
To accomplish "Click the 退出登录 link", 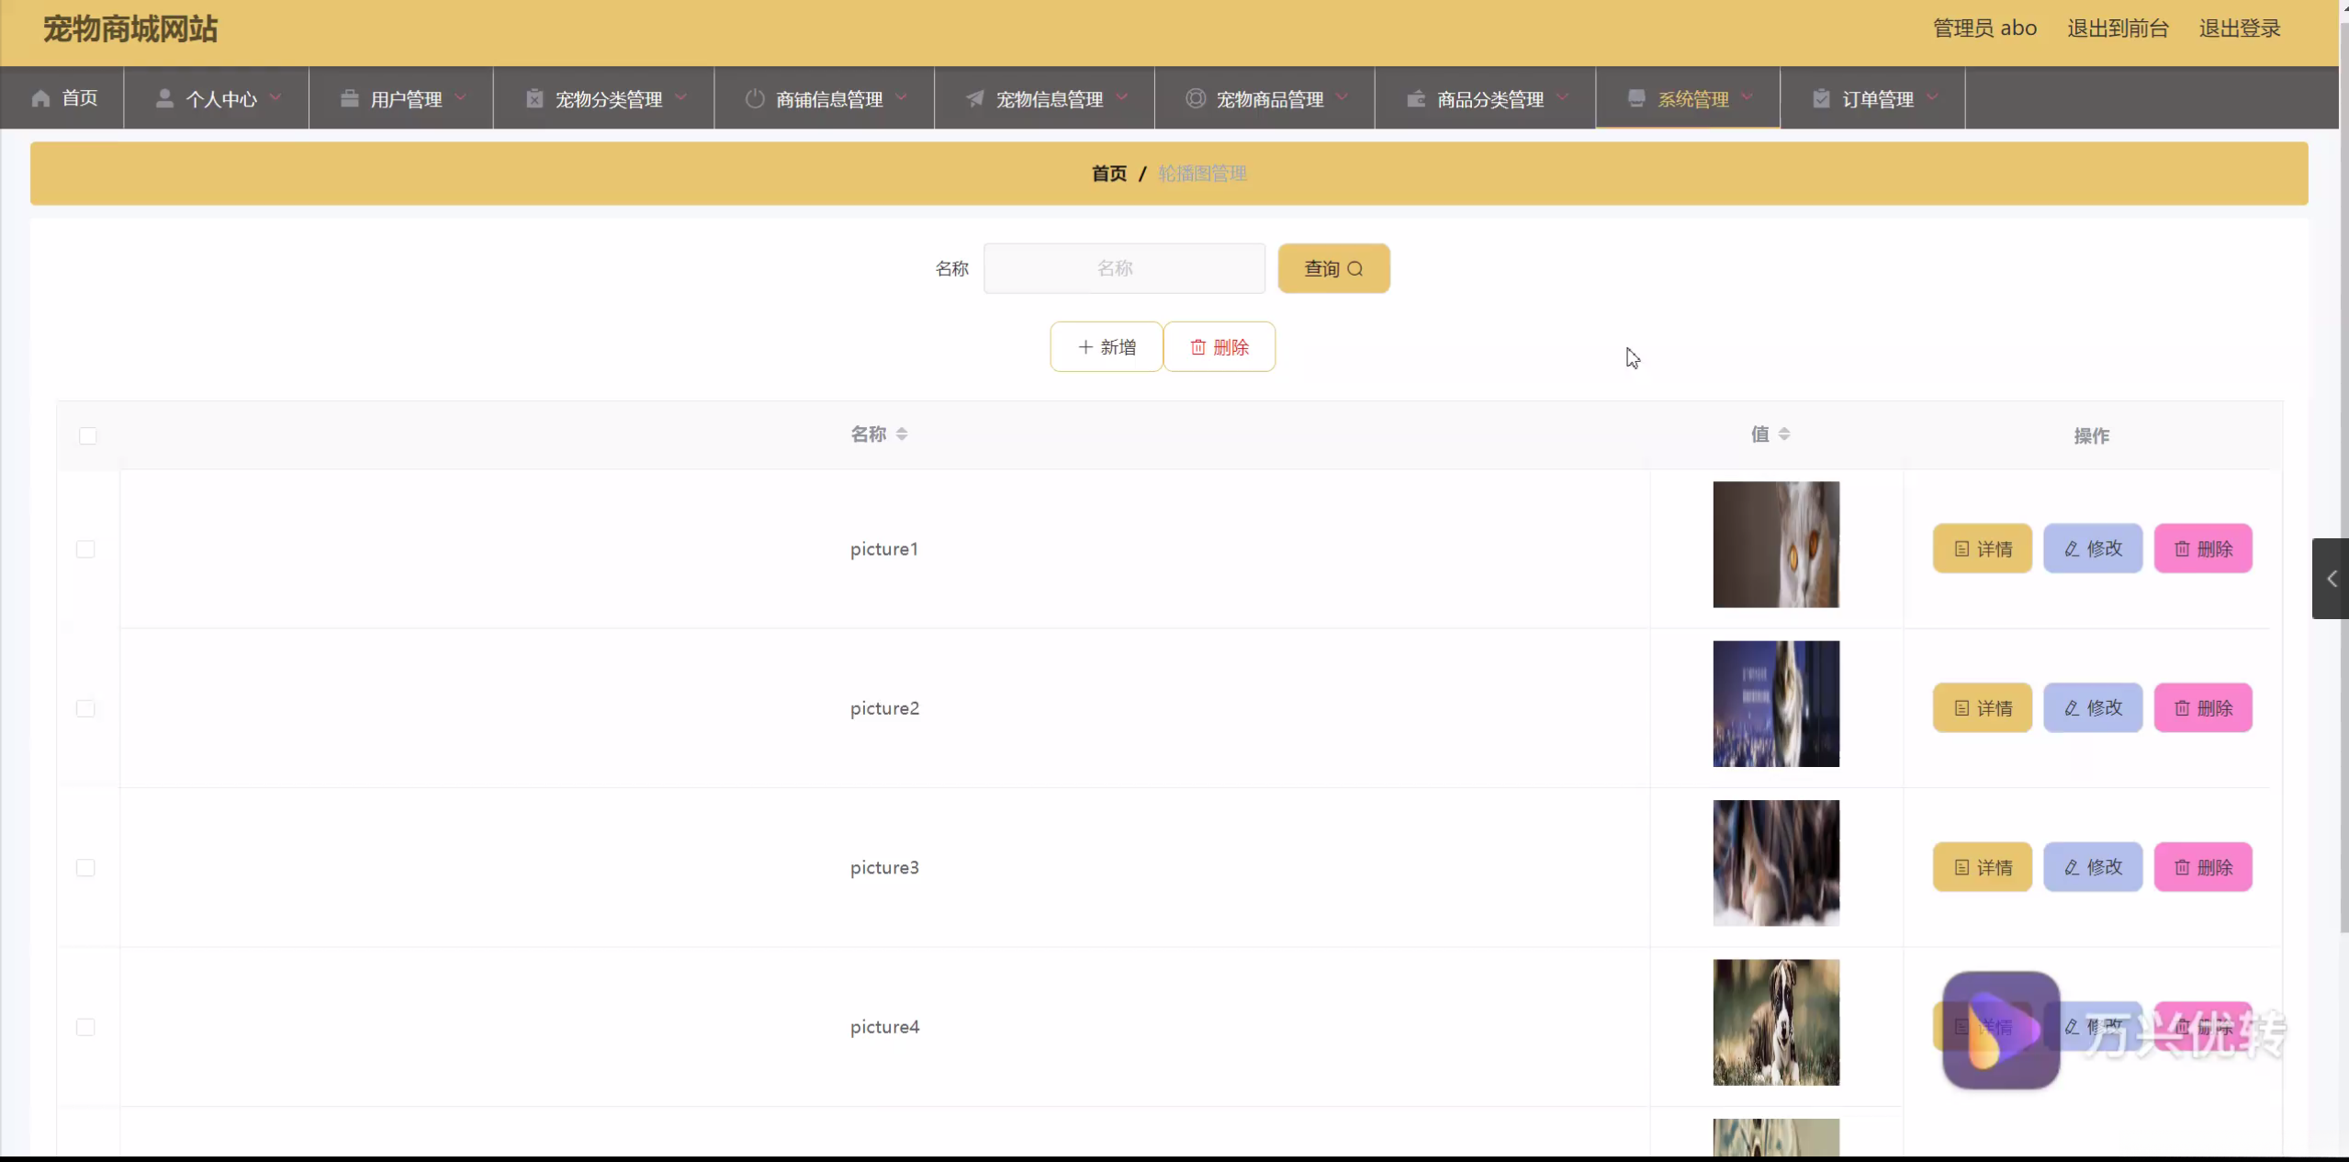I will coord(2239,28).
